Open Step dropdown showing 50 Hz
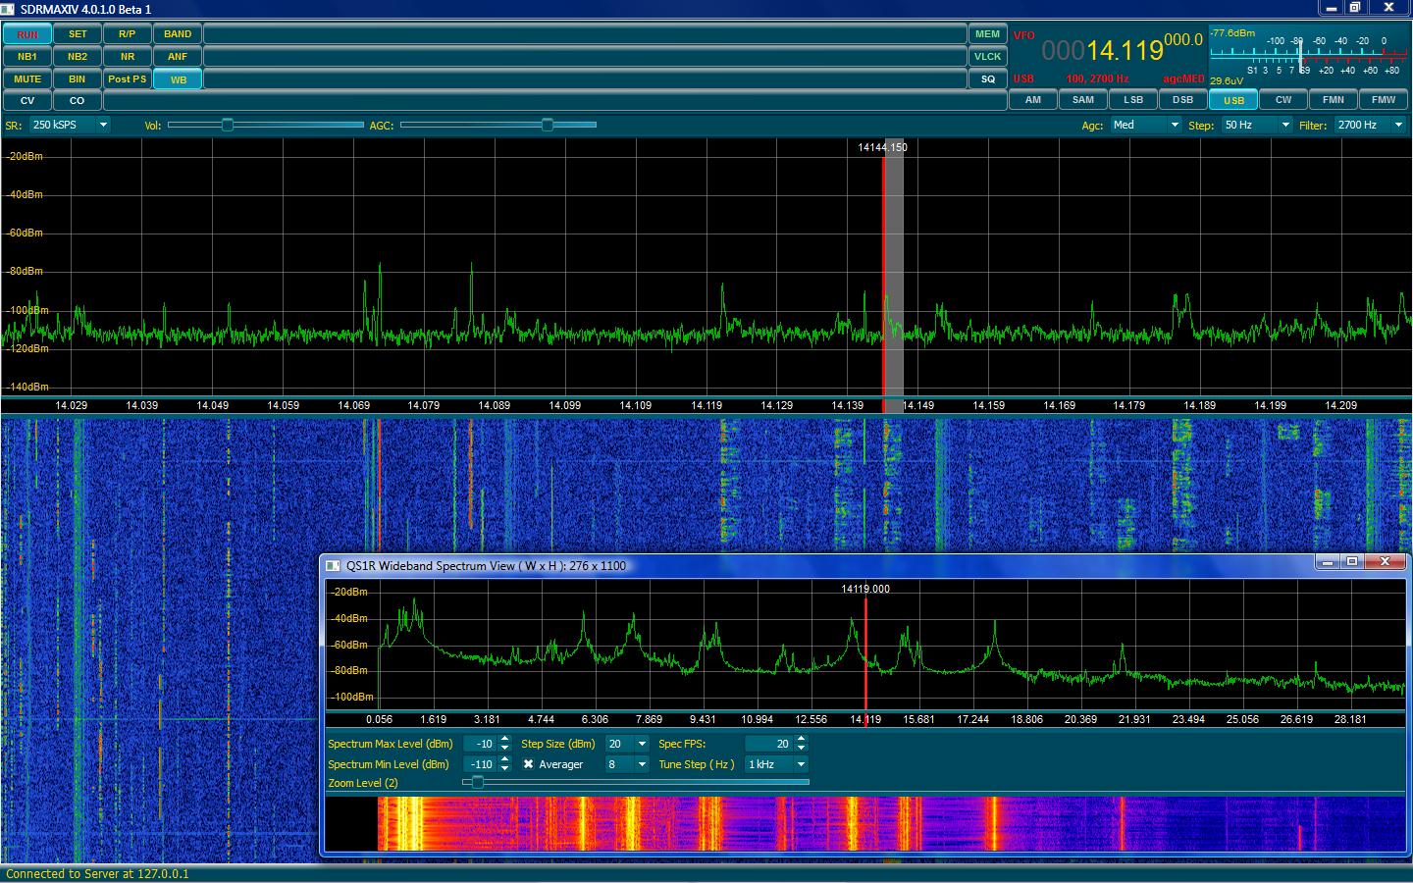 1257,125
